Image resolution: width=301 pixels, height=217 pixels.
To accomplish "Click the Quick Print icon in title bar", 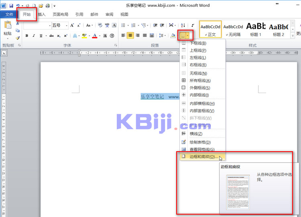I will point(48,6).
